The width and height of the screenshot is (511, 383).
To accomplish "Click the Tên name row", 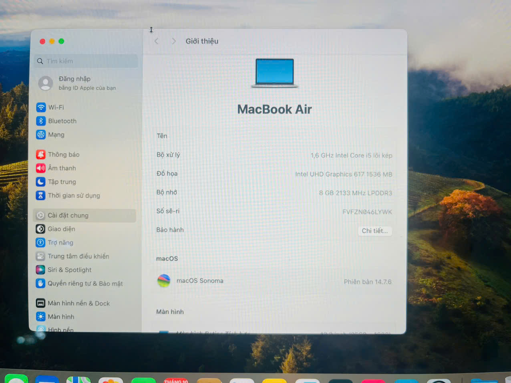I will [x=274, y=136].
